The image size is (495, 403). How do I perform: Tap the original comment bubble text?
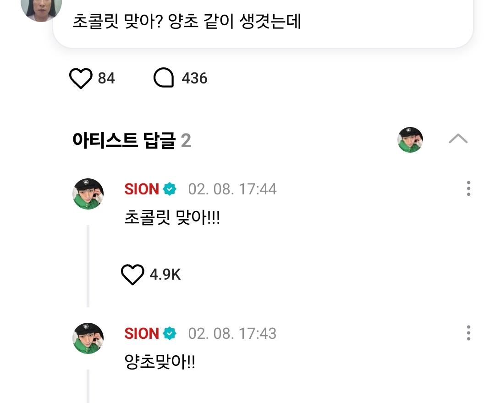[x=187, y=22]
